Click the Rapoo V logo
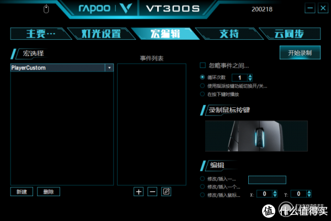The height and width of the screenshot is (221, 331). pos(126,9)
